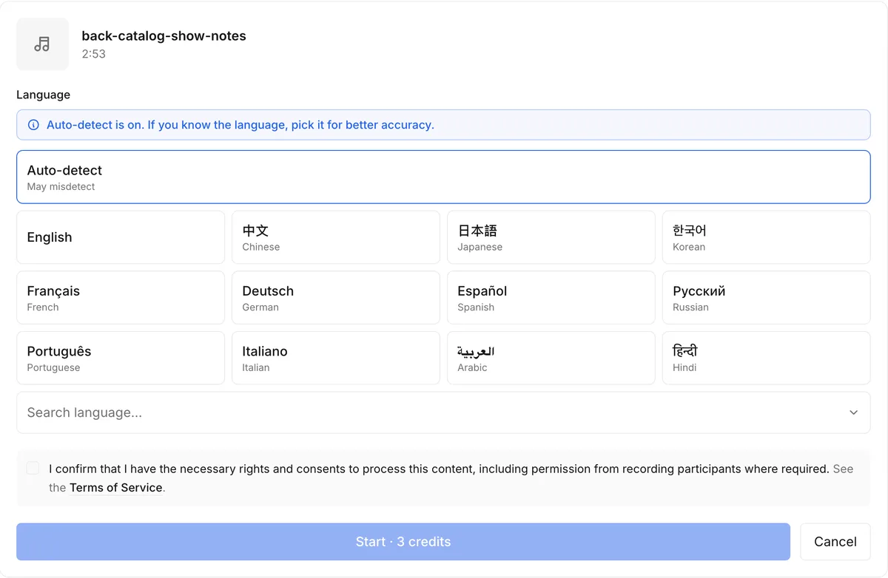Viewport: 888px width, 578px height.
Task: Check the rights and consents confirmation box
Action: pyautogui.click(x=33, y=468)
